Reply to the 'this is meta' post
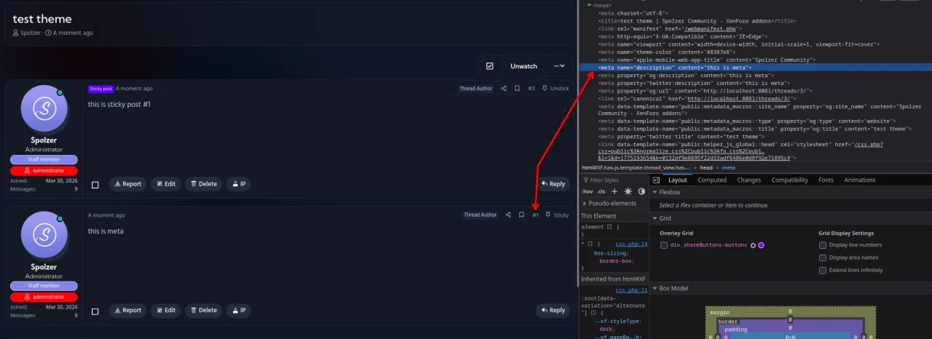The width and height of the screenshot is (932, 339). pos(553,311)
